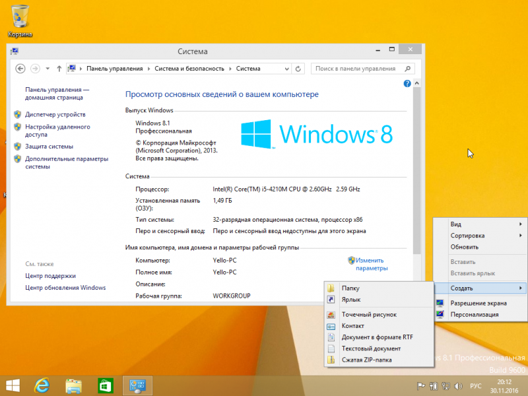The image size is (528, 396).
Task: Click Панель управления breadcrumb
Action: [x=114, y=69]
